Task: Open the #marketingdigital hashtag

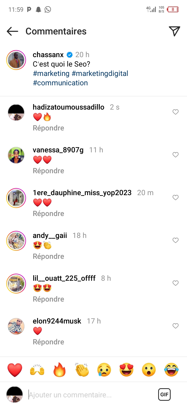Action: coord(100,74)
